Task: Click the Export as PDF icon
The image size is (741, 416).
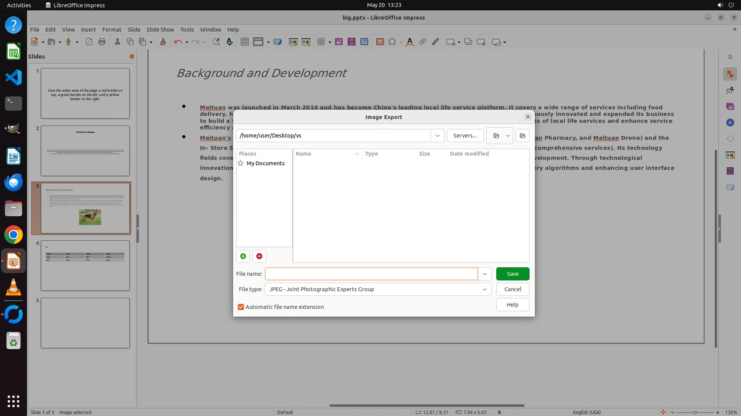Action: point(89,42)
